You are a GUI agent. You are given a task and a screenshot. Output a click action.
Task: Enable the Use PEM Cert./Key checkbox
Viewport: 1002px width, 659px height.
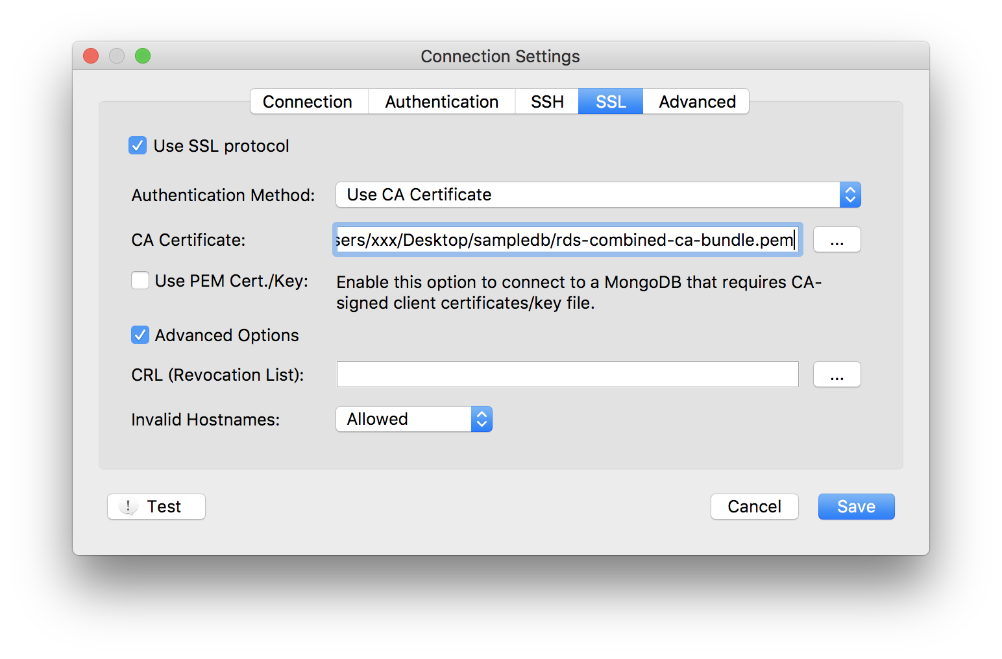(x=140, y=281)
